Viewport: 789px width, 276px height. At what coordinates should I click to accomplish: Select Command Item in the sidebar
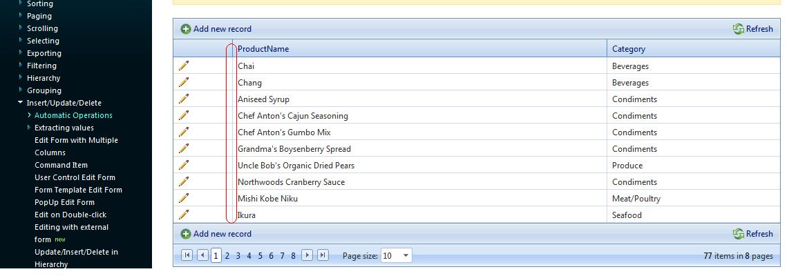click(x=61, y=165)
